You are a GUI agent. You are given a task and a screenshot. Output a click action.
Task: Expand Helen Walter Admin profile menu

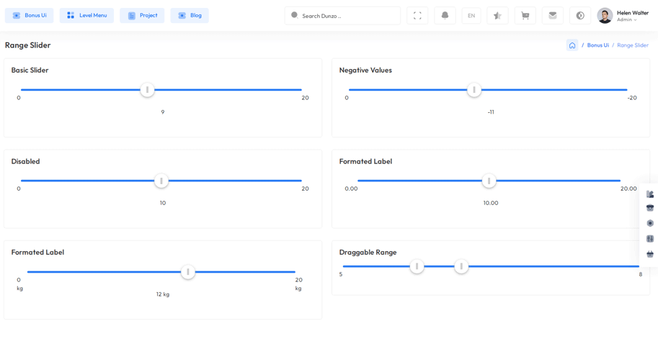(x=624, y=16)
